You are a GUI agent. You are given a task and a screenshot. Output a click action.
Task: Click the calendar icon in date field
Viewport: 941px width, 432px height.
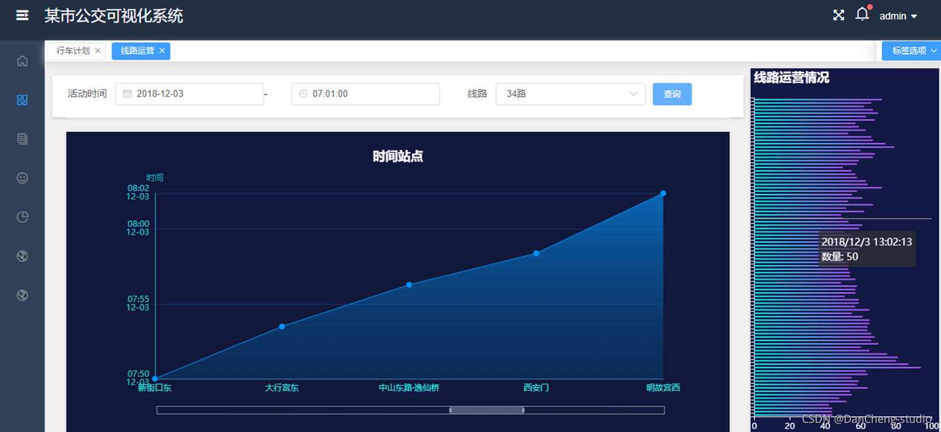(x=128, y=94)
